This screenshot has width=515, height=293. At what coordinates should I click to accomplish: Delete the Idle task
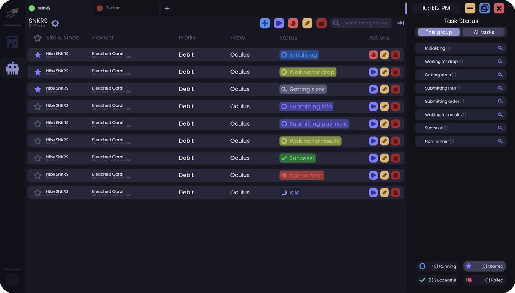pos(396,193)
